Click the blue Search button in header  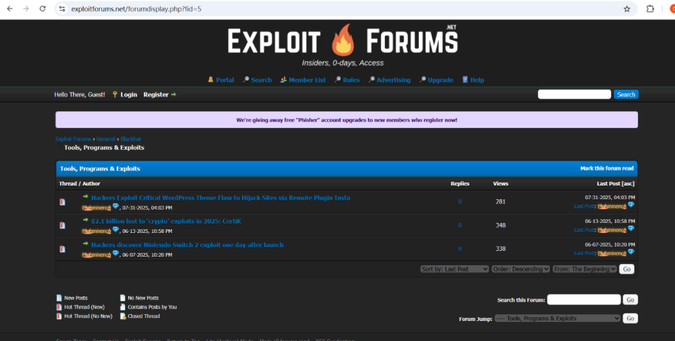[626, 94]
